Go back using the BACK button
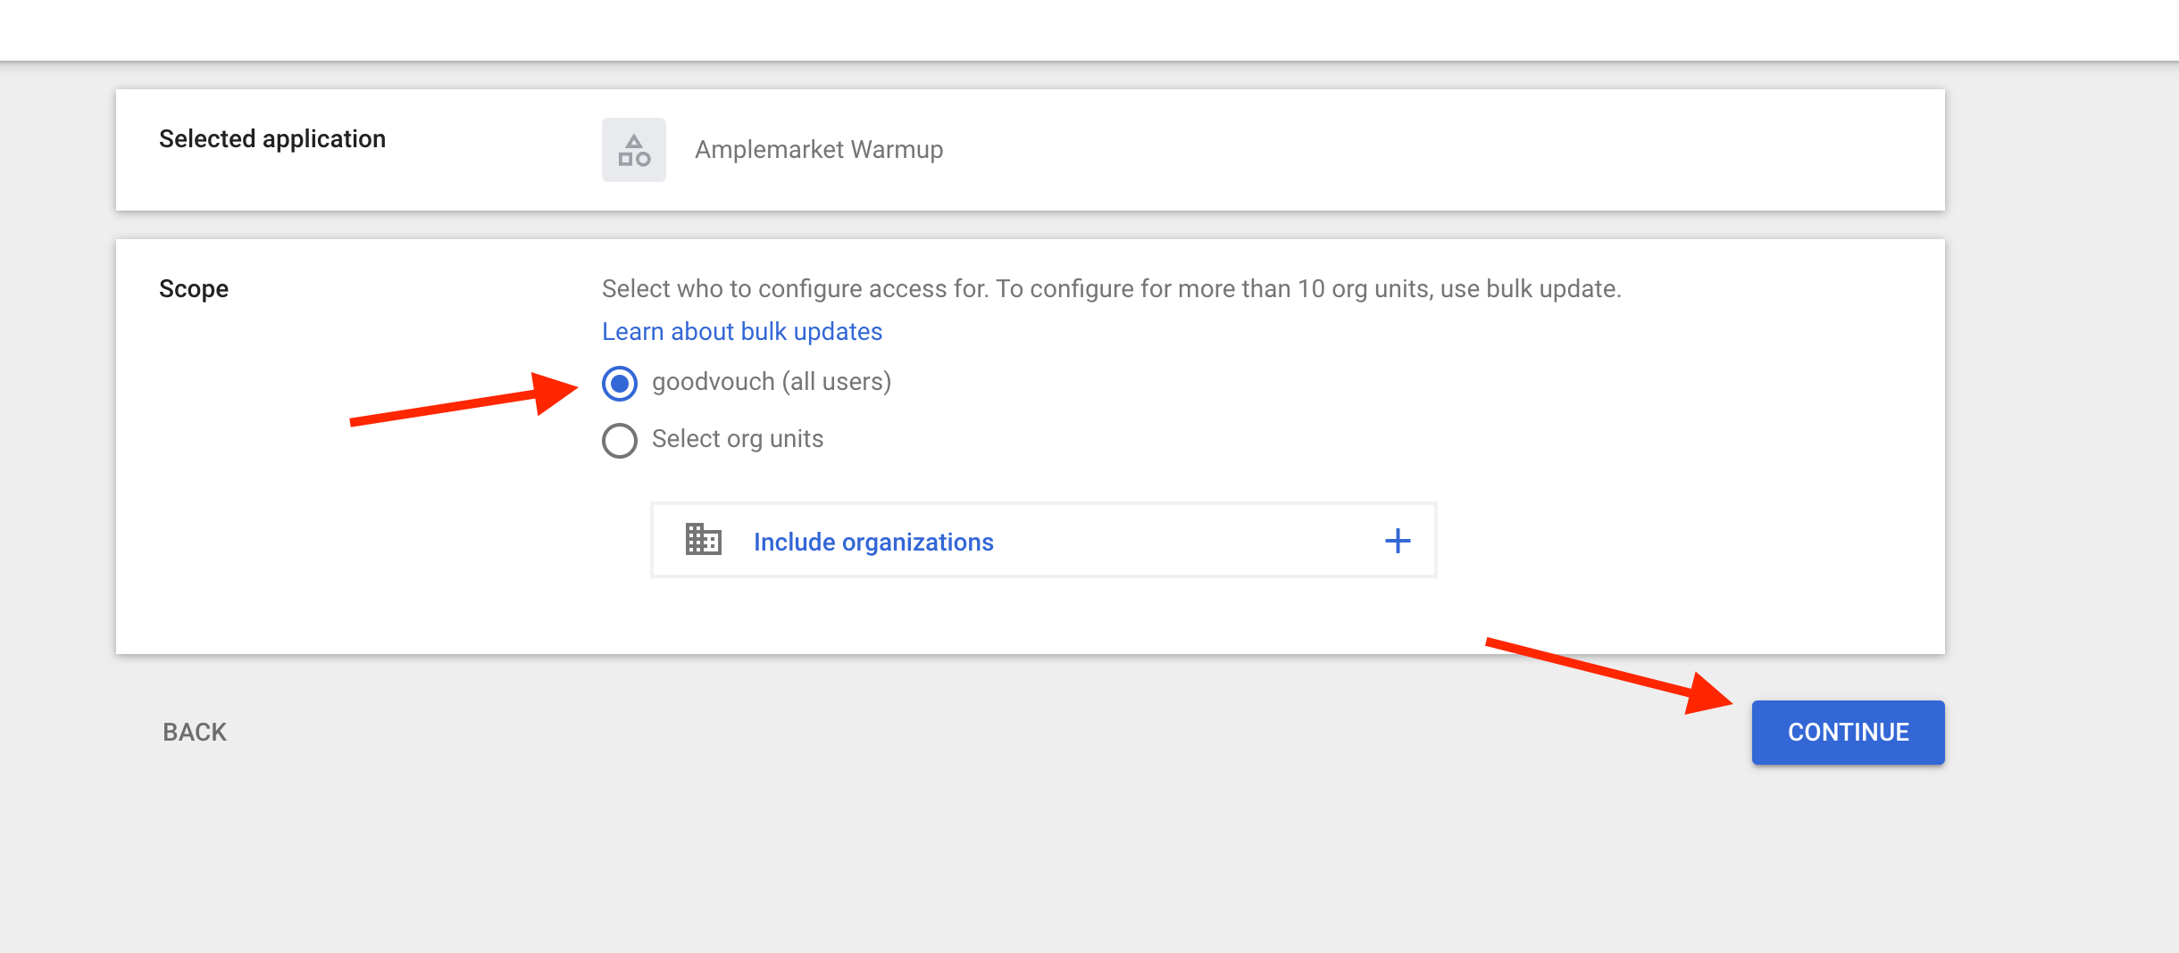The width and height of the screenshot is (2179, 953). (x=195, y=732)
